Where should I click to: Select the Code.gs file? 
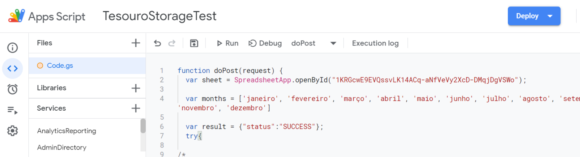pos(60,66)
